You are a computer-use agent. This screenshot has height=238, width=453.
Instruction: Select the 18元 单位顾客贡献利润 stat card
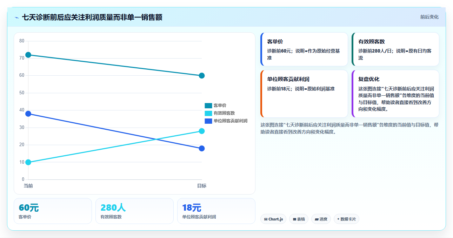pyautogui.click(x=216, y=211)
